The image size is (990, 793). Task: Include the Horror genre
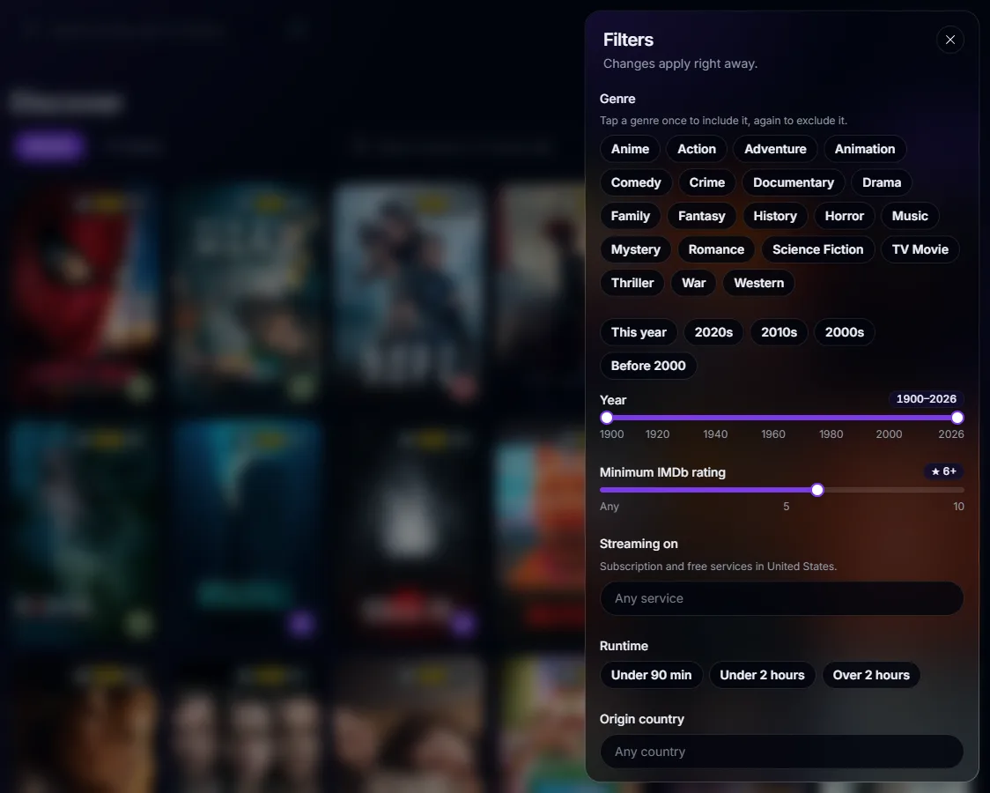point(844,216)
